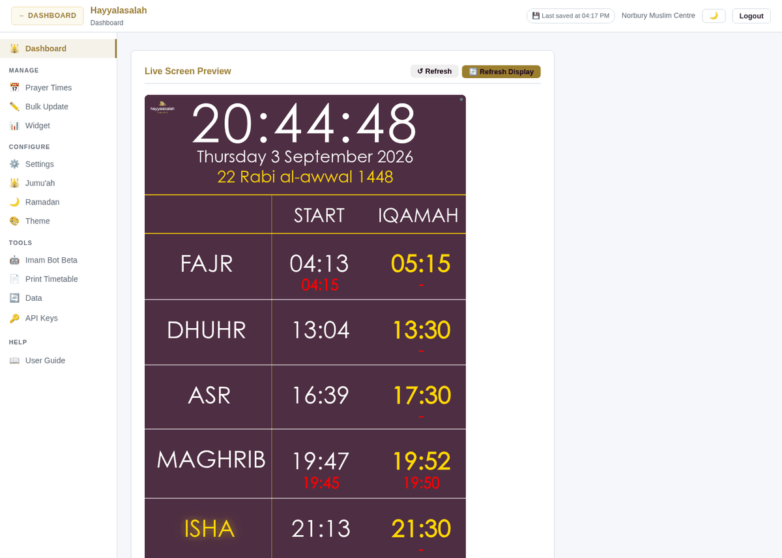Screen dimensions: 782x558
Task: Open Theme customization page
Action: coord(58,221)
